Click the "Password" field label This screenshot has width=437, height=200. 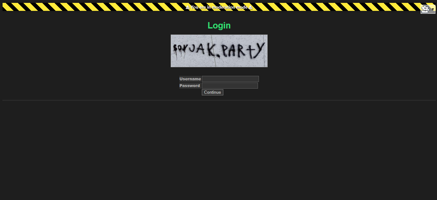190,86
